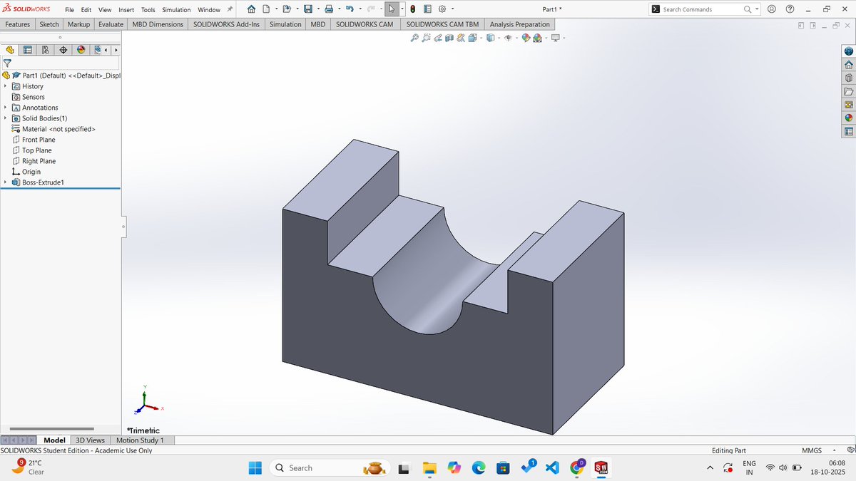The width and height of the screenshot is (856, 481).
Task: Click Hide/Show Items eye icon
Action: click(508, 38)
